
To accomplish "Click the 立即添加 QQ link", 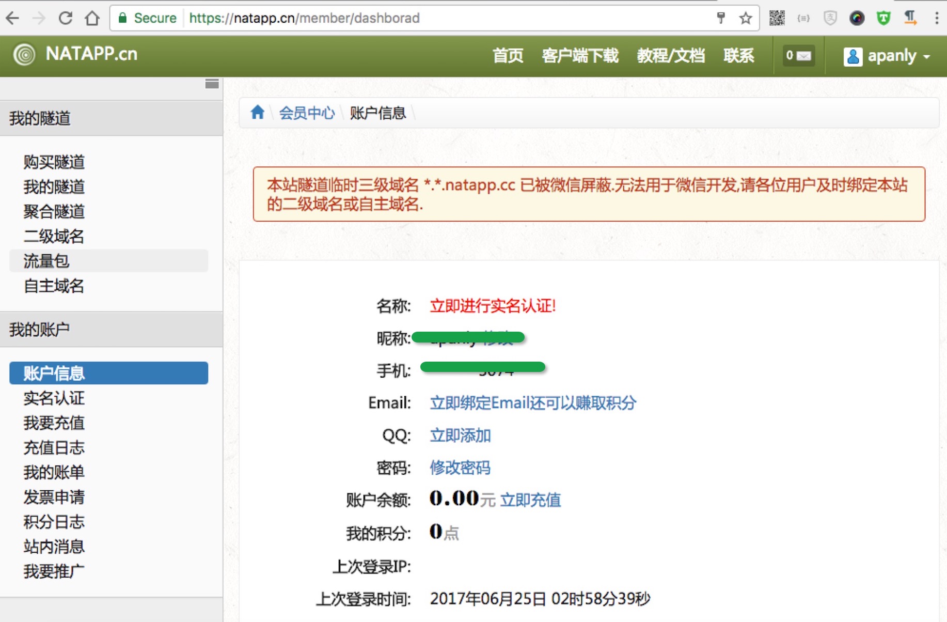I will pos(460,436).
